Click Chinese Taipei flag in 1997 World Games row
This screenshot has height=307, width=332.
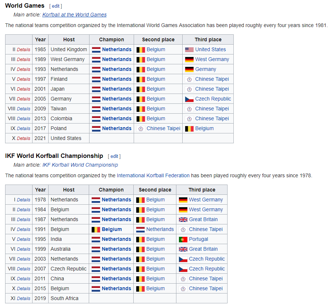point(189,79)
